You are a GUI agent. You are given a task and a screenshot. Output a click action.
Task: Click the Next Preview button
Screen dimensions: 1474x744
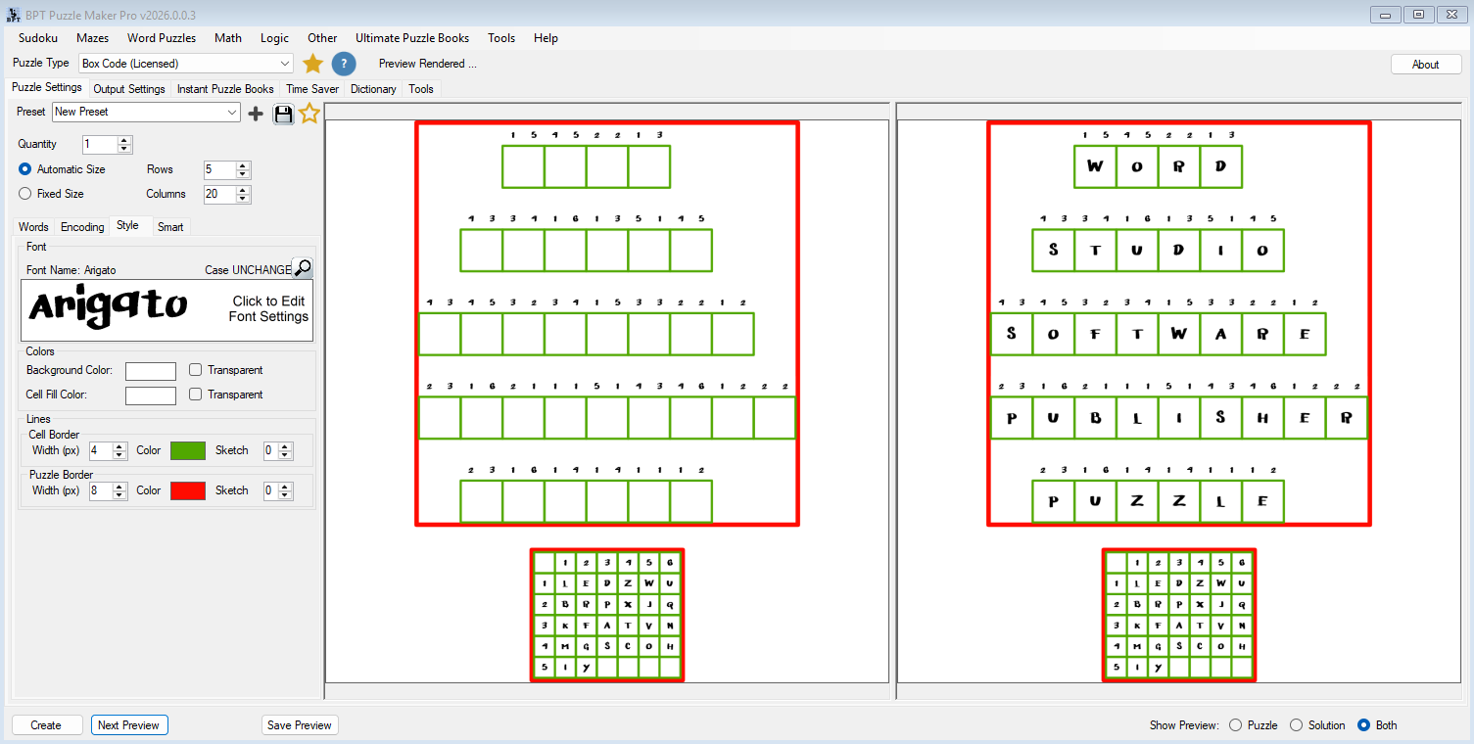[129, 725]
